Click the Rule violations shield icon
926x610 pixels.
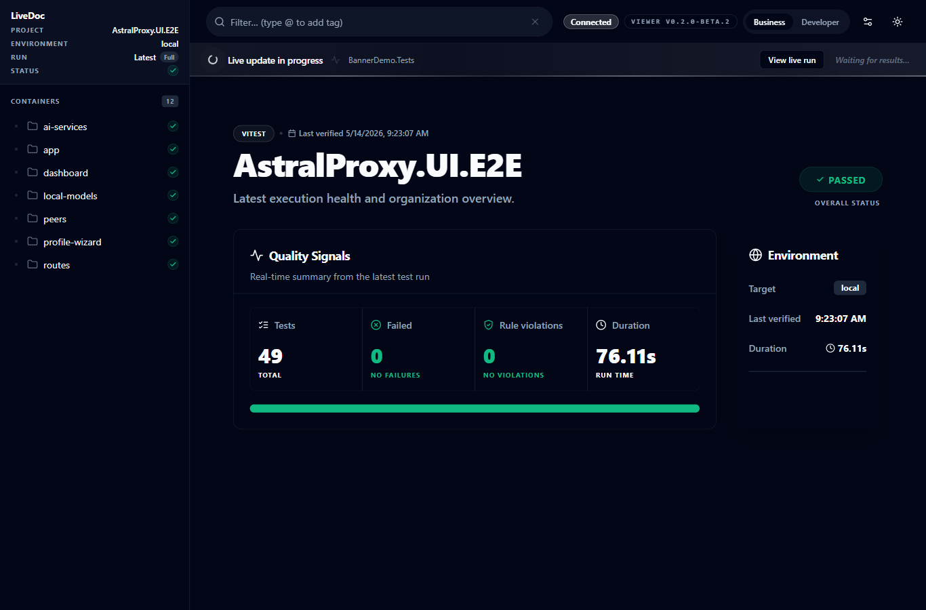[488, 325]
